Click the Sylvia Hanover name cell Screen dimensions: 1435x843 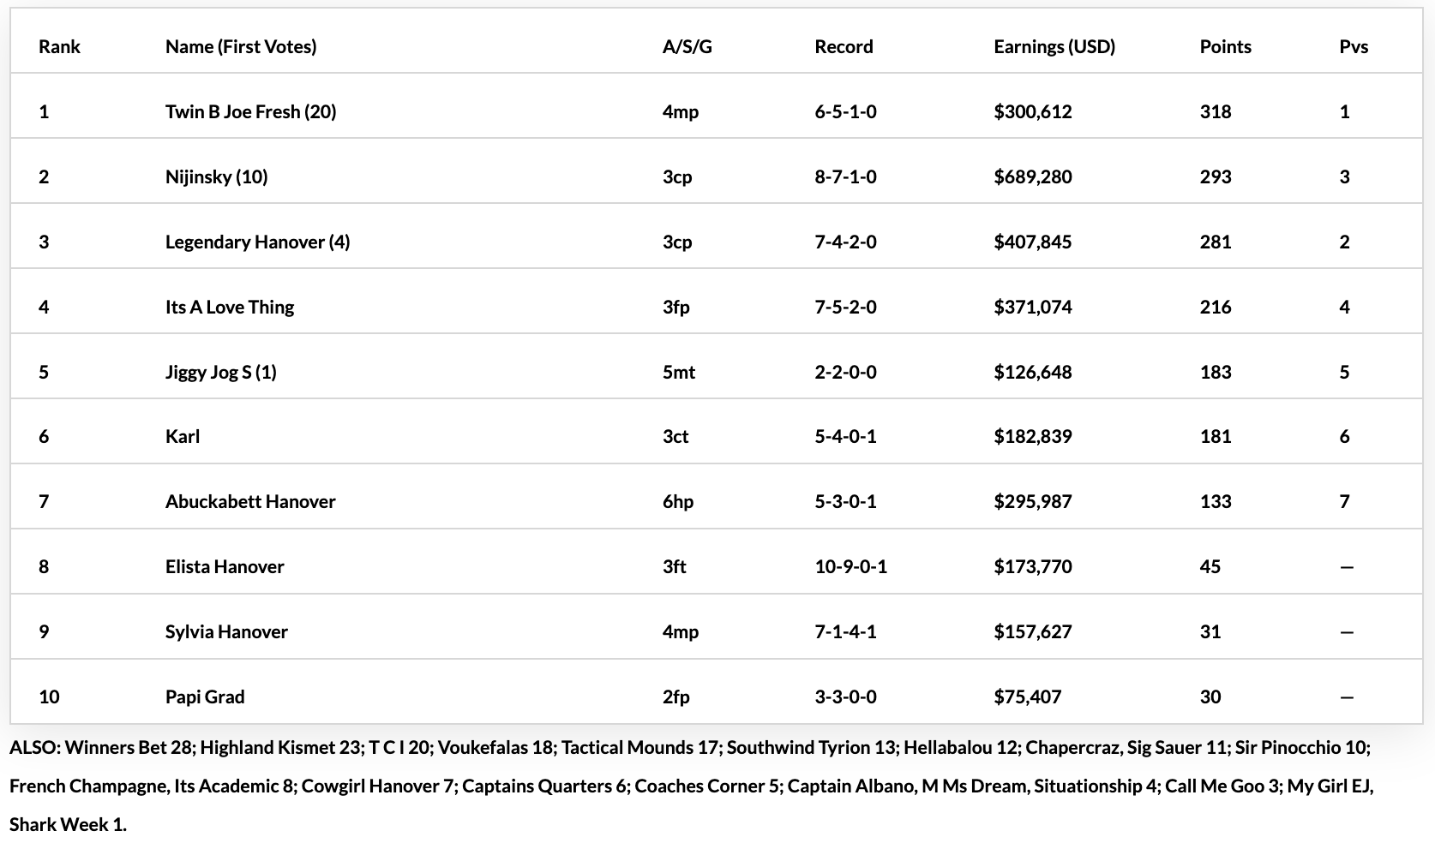(x=226, y=631)
